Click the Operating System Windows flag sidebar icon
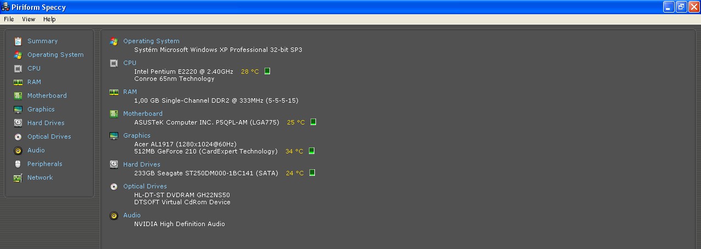This screenshot has height=249, width=701. (18, 55)
